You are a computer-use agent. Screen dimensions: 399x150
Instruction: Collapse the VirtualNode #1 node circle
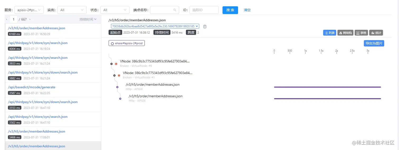point(114,76)
